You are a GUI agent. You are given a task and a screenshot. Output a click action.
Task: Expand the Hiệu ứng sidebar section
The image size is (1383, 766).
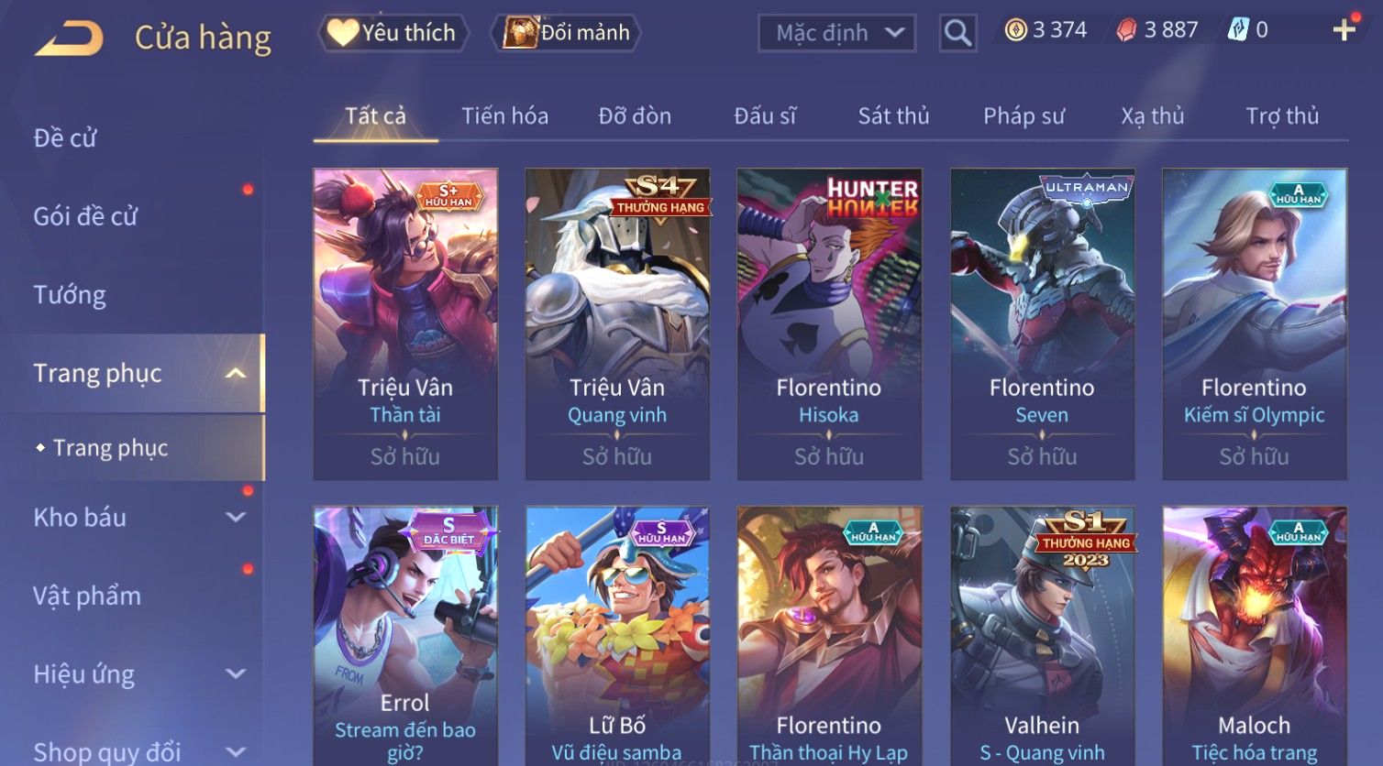236,673
